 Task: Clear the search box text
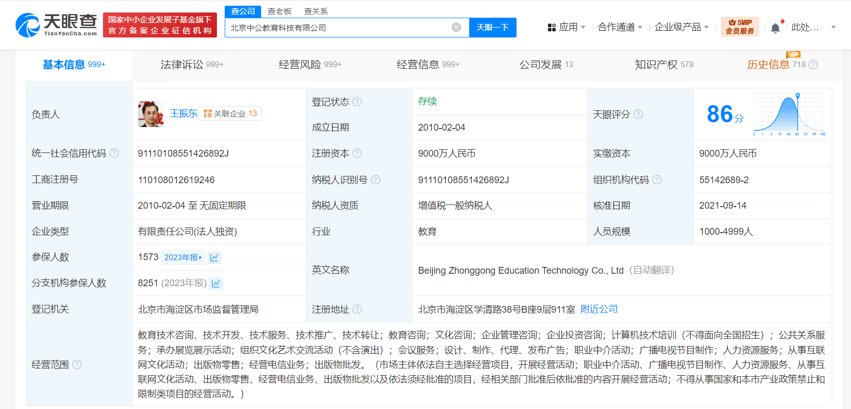(456, 28)
